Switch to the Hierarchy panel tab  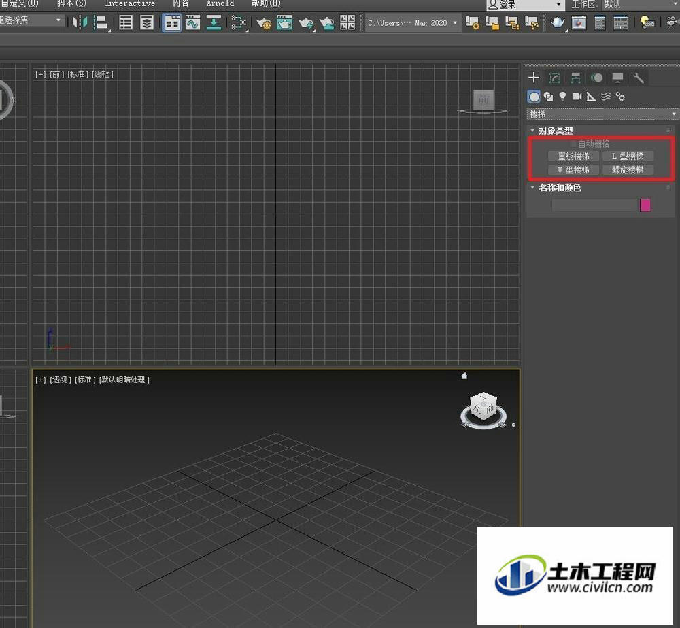tap(575, 78)
